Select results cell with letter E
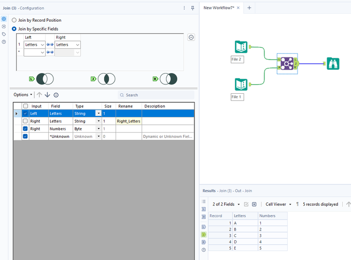 pyautogui.click(x=245, y=248)
